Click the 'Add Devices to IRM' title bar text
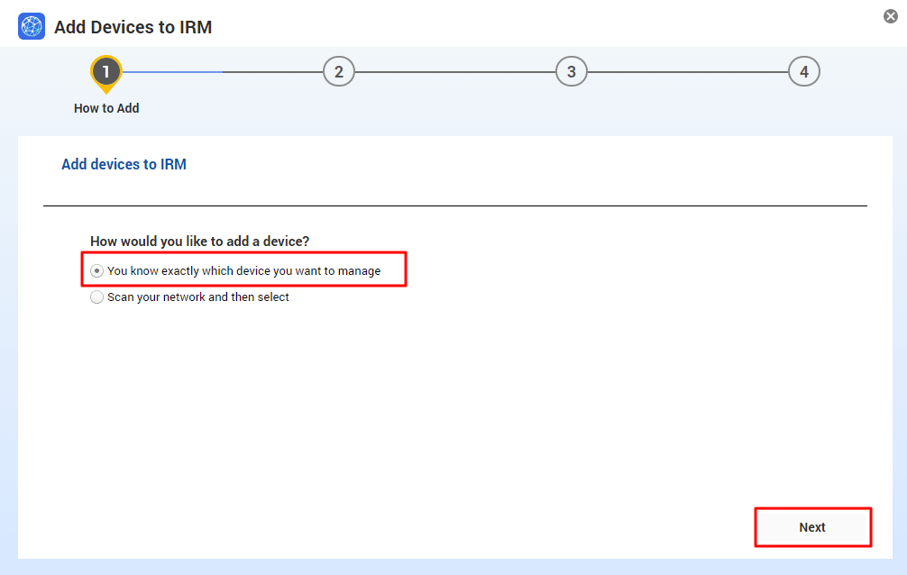 (x=133, y=27)
